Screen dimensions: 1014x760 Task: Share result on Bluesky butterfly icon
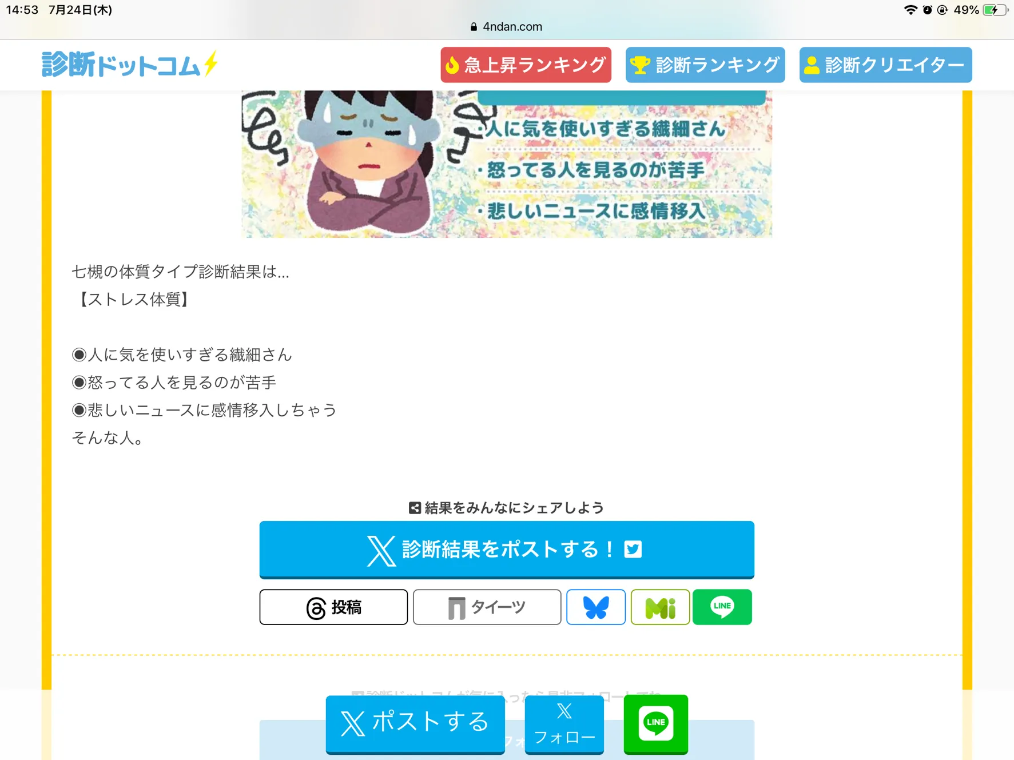[596, 607]
